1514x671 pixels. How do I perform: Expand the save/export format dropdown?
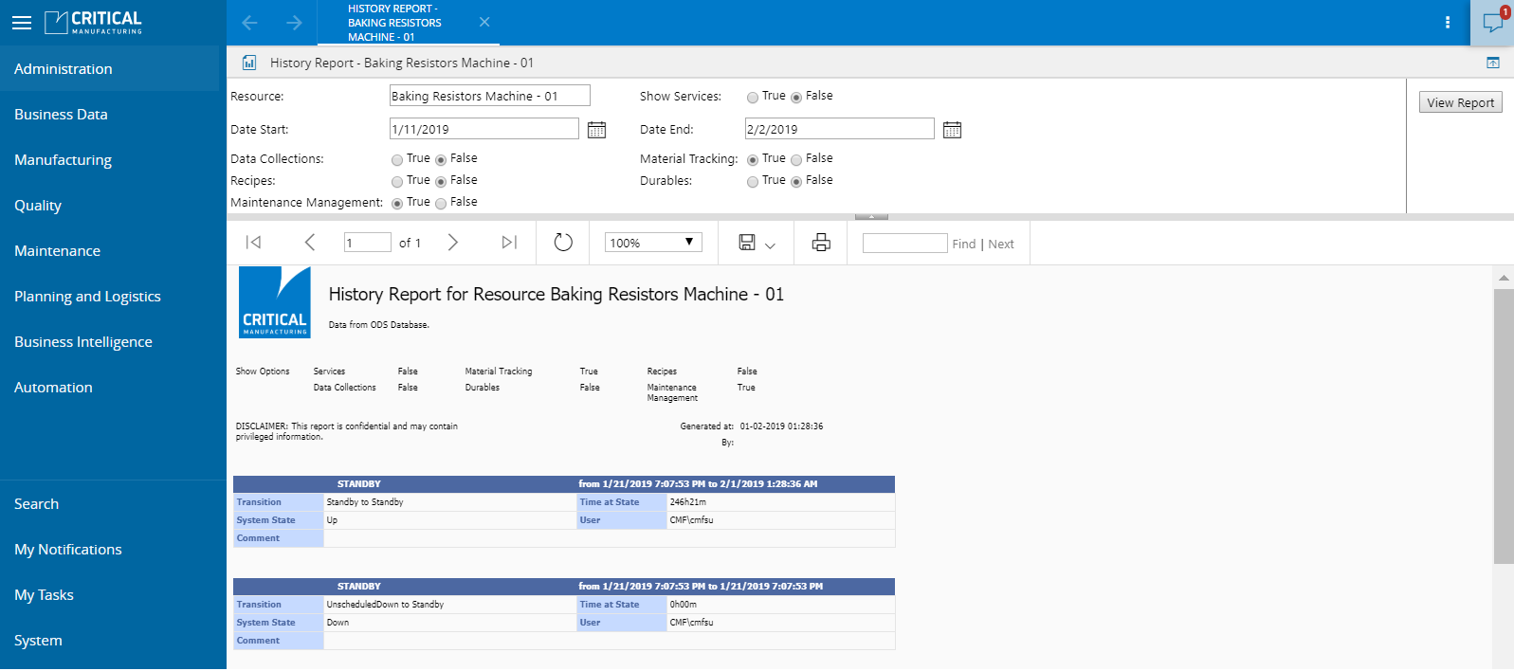pyautogui.click(x=770, y=245)
